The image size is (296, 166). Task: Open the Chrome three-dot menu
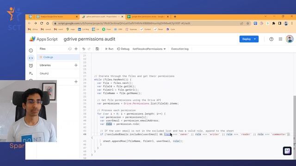click(292, 24)
